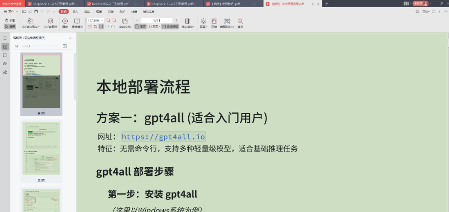Open the 截图和对比 screenshot compare tool
The image size is (449, 212).
point(227,23)
